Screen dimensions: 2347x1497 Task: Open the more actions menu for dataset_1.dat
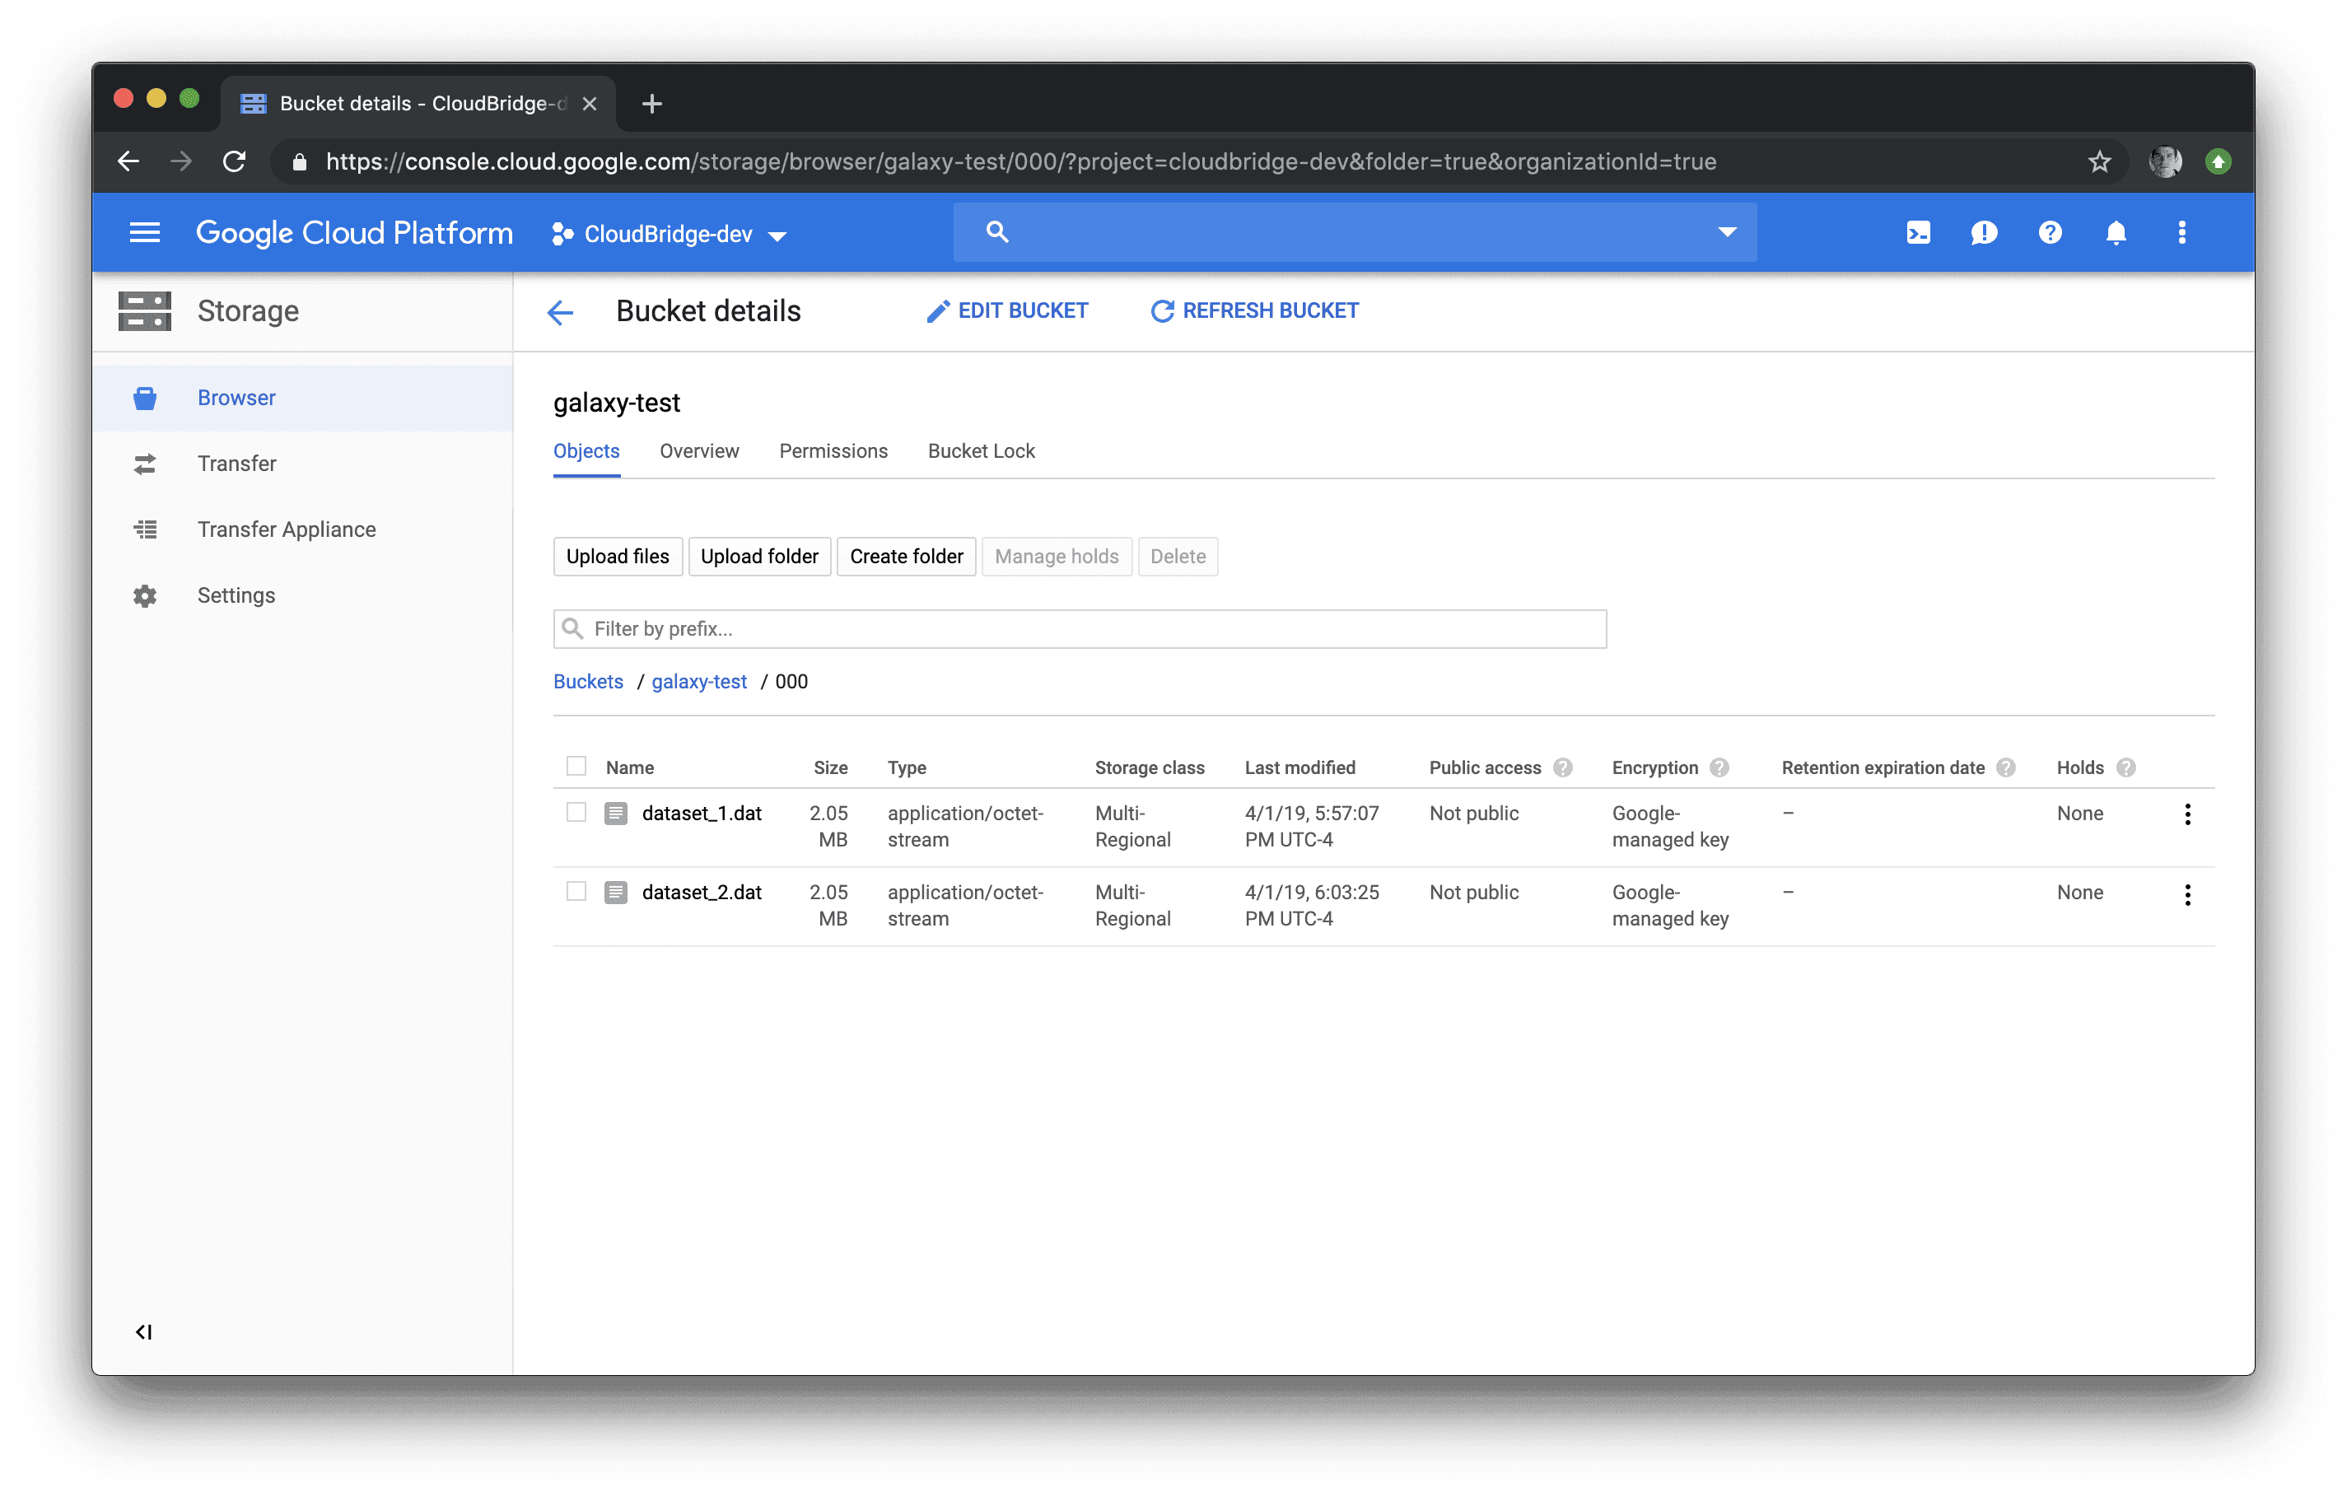pyautogui.click(x=2187, y=814)
